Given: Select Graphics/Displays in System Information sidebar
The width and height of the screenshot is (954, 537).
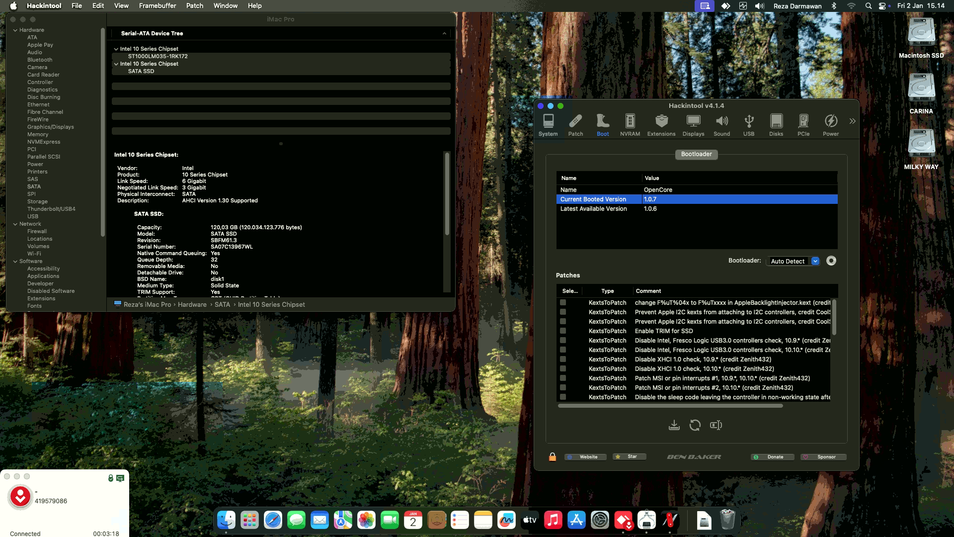Looking at the screenshot, I should pyautogui.click(x=51, y=127).
